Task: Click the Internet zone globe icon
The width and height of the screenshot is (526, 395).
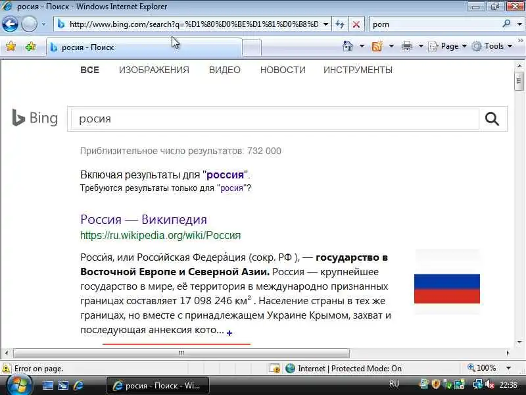Action: [290, 369]
